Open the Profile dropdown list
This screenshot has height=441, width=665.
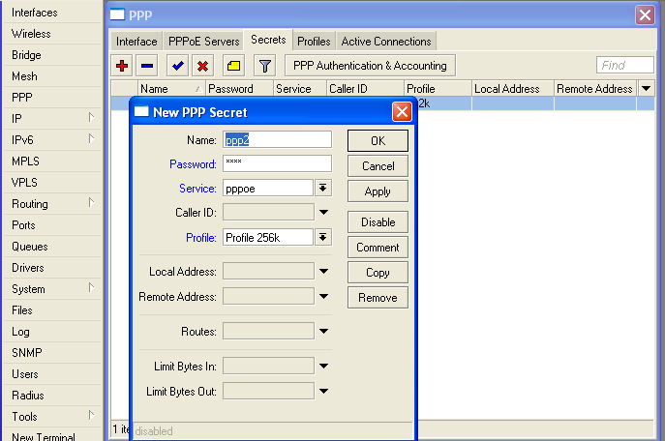coord(323,237)
